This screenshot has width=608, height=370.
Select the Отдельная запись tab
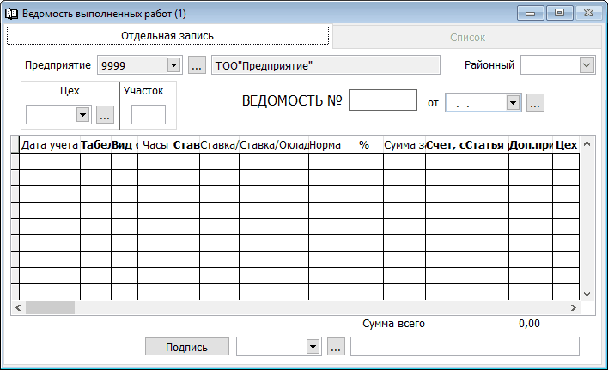167,36
